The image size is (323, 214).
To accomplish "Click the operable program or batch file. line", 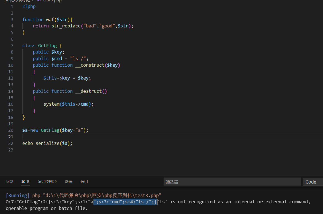I will (47, 208).
